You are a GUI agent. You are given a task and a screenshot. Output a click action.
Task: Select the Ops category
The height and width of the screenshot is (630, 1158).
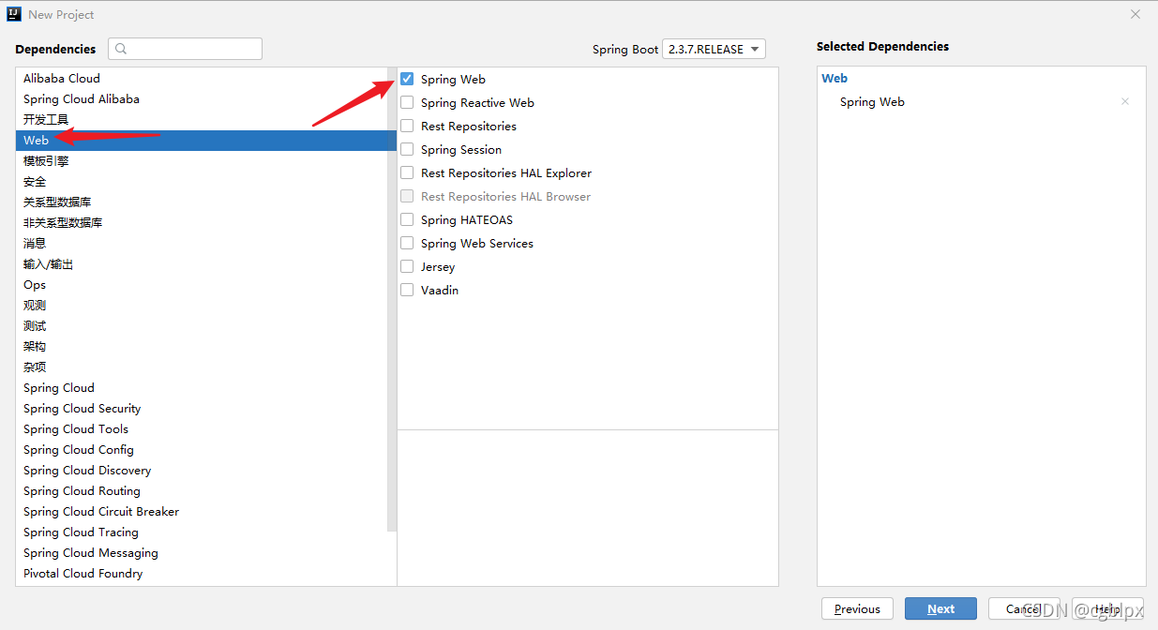(x=202, y=285)
